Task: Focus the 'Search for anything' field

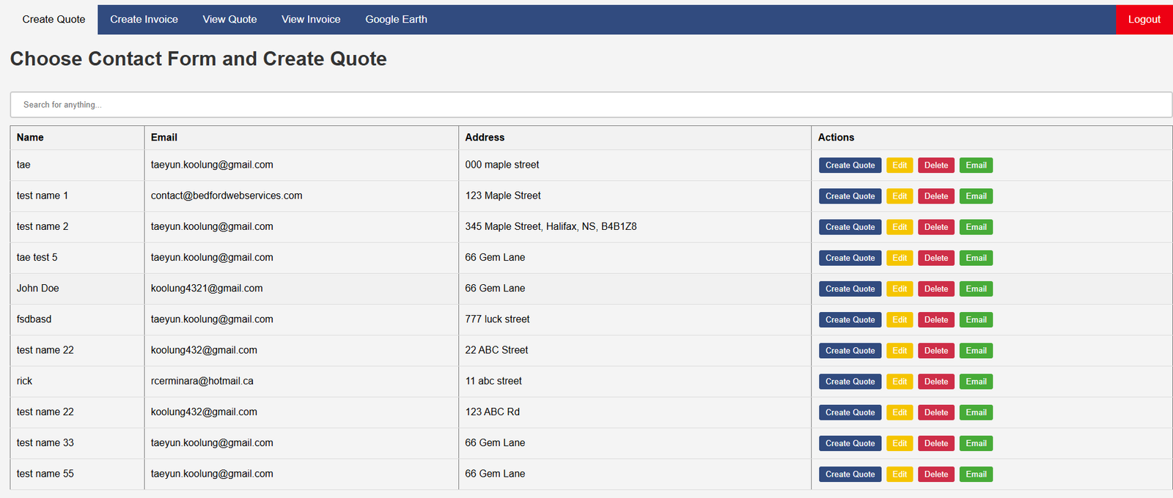Action: pos(591,105)
